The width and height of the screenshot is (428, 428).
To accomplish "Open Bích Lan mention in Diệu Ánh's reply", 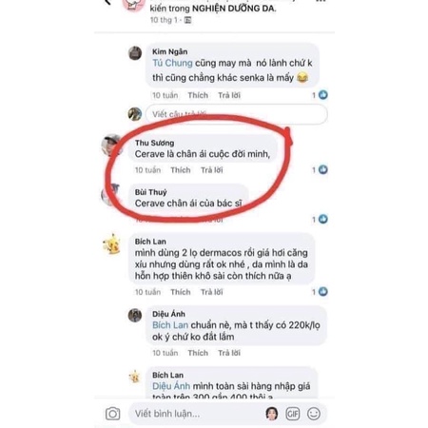I will tap(170, 325).
